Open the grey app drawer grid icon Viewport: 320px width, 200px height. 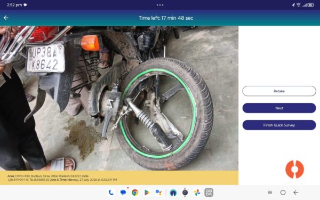click(x=209, y=193)
